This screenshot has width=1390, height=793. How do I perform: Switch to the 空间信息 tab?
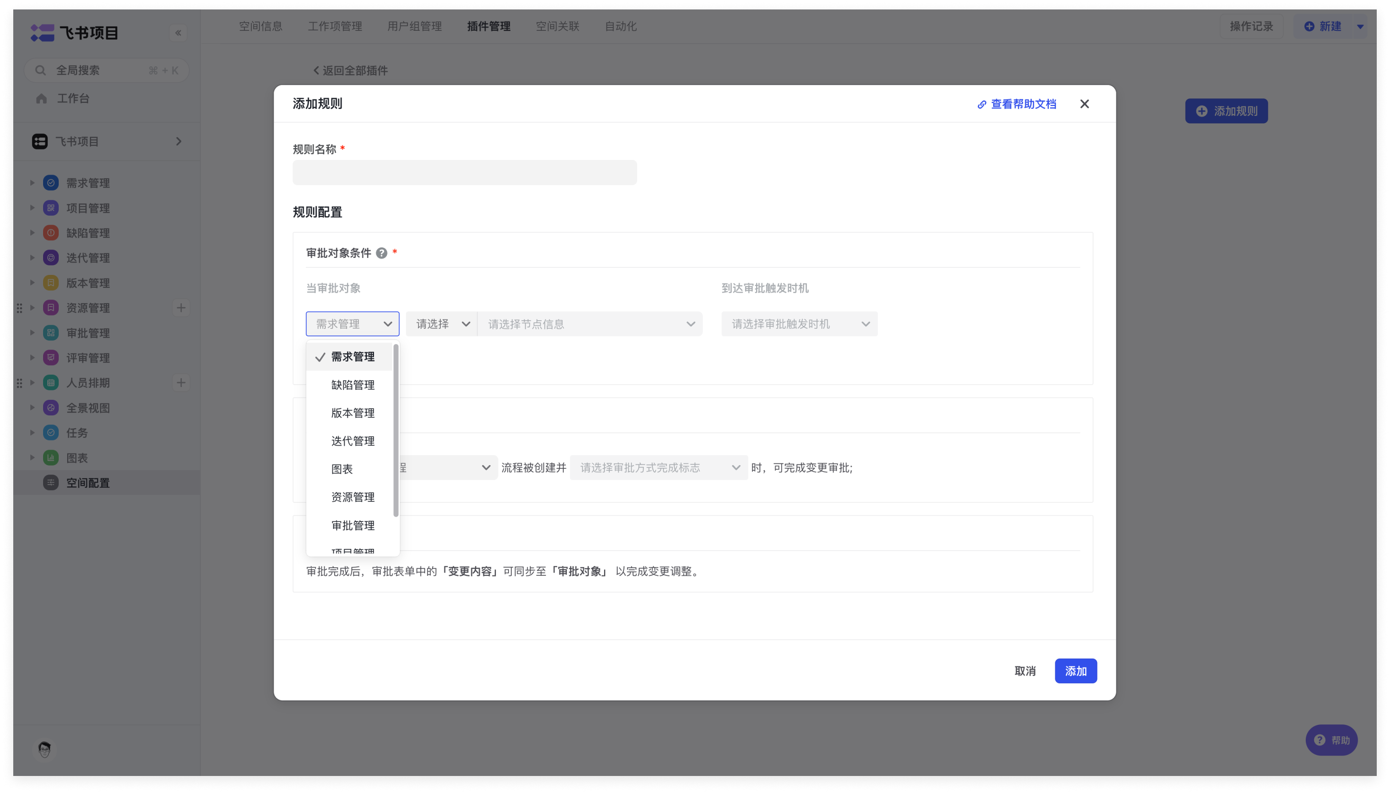coord(260,26)
